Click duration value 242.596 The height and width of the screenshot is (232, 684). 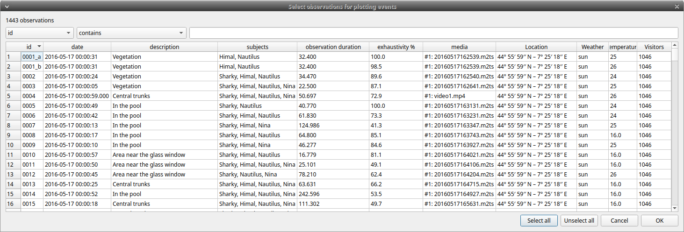click(x=333, y=194)
